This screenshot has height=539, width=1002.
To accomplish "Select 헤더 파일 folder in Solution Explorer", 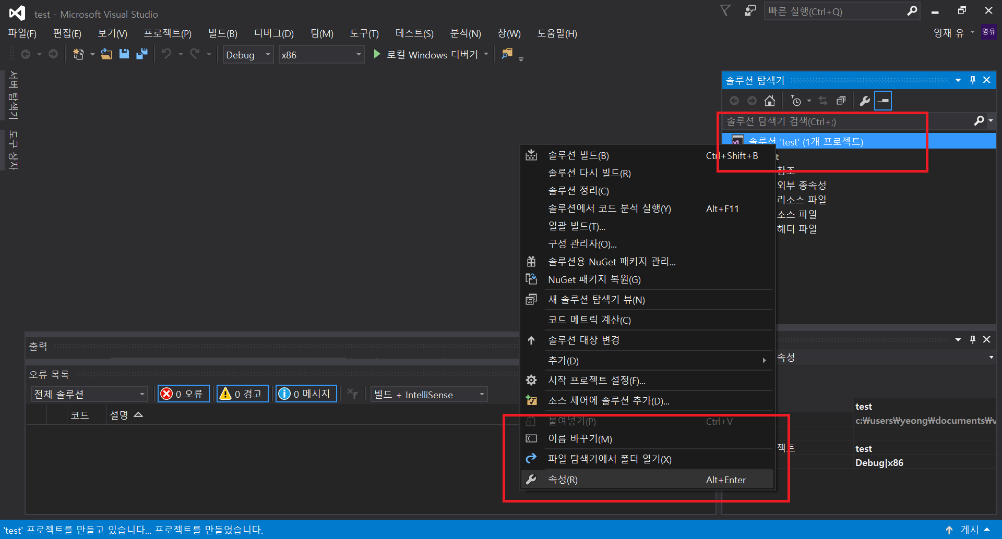I will point(797,229).
